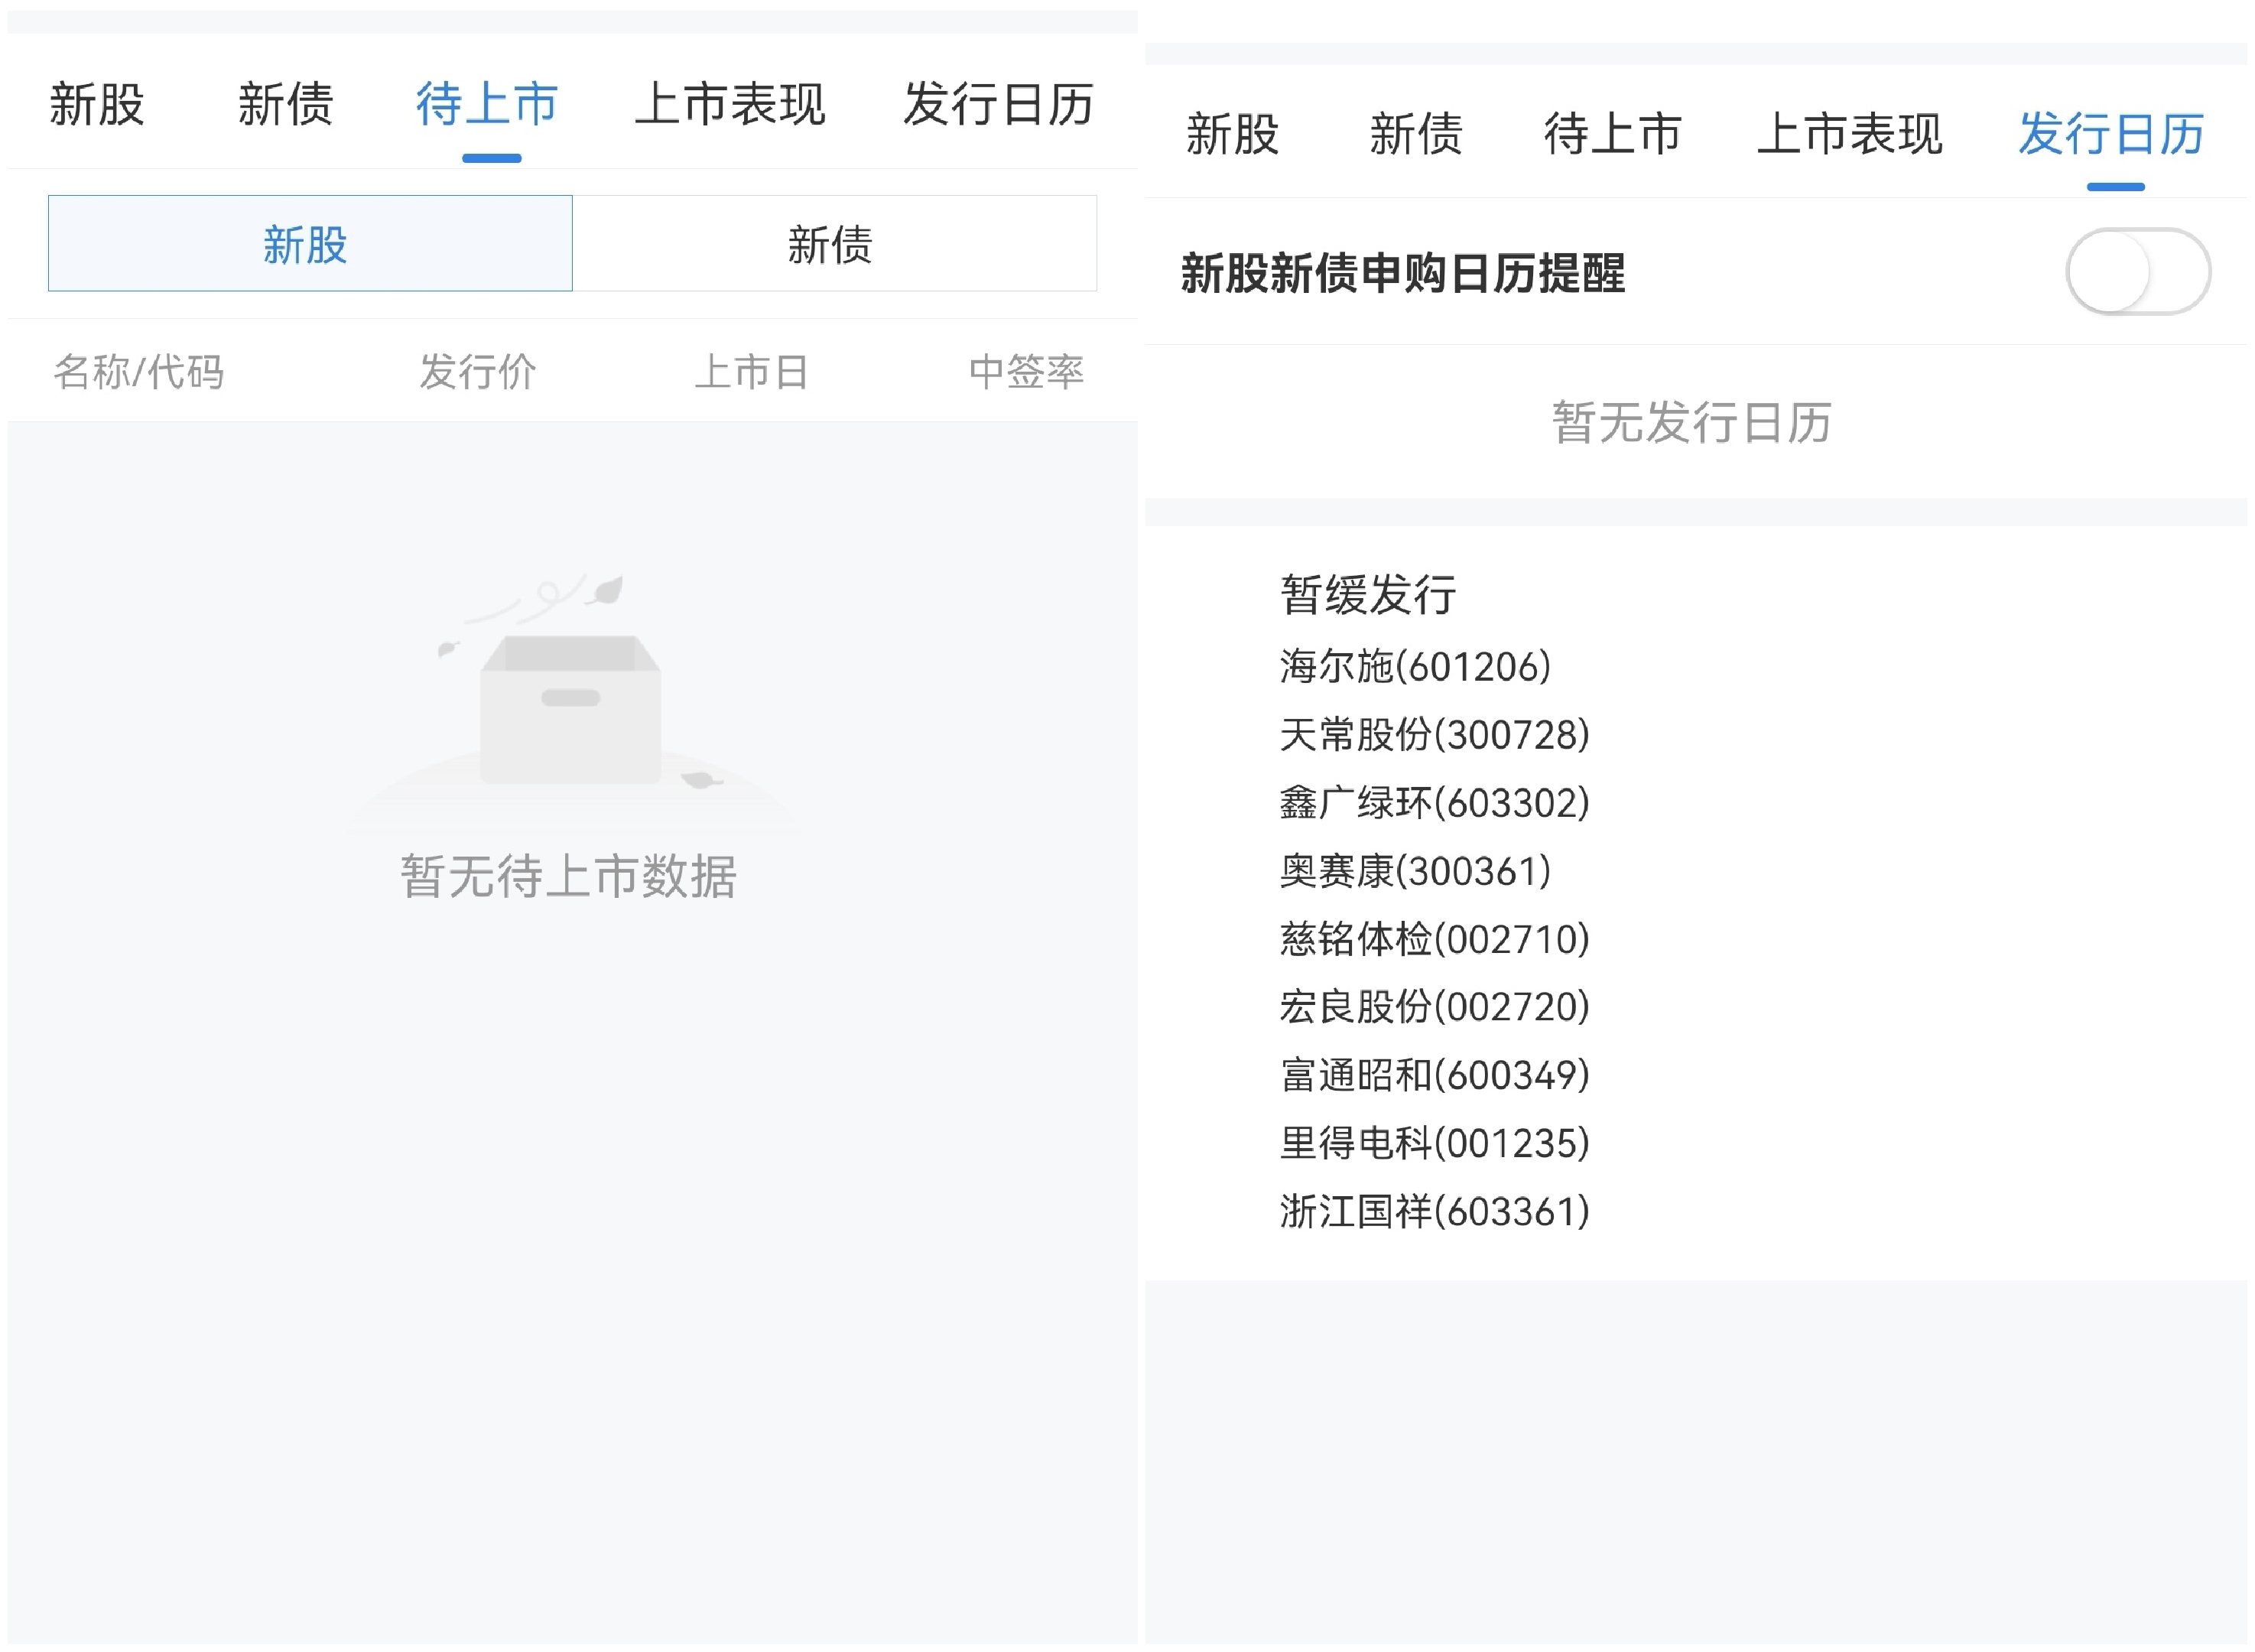Click the 发行价 column header
The height and width of the screenshot is (1652, 2255).
478,372
